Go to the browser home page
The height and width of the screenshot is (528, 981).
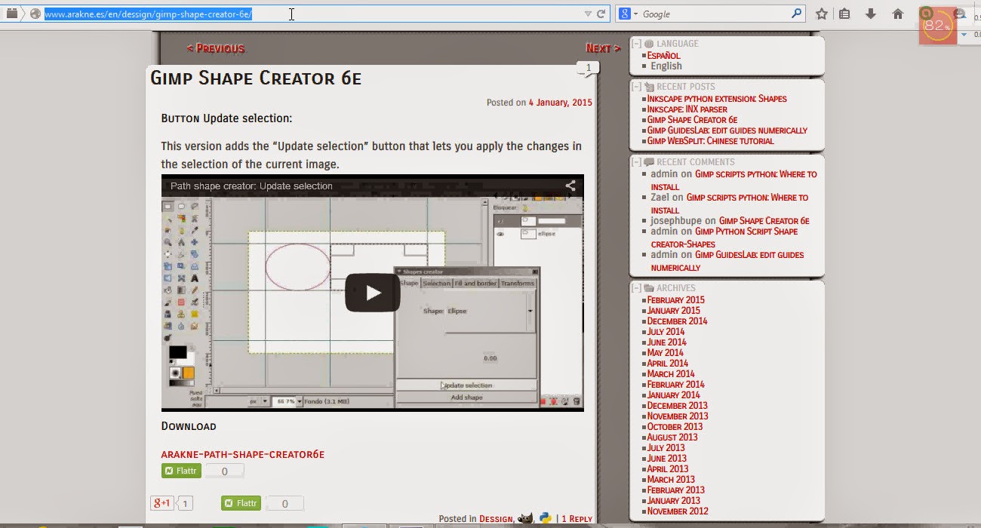pos(897,13)
